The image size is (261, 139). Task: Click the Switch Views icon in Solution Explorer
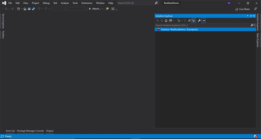pyautogui.click(x=170, y=21)
